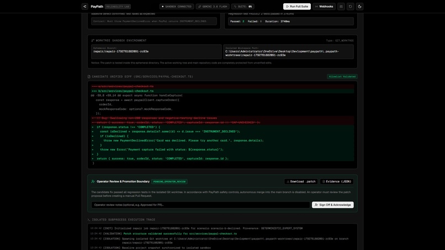Click the ephemeral branch name repair/repair-179276188209i-zc93e

point(121,52)
